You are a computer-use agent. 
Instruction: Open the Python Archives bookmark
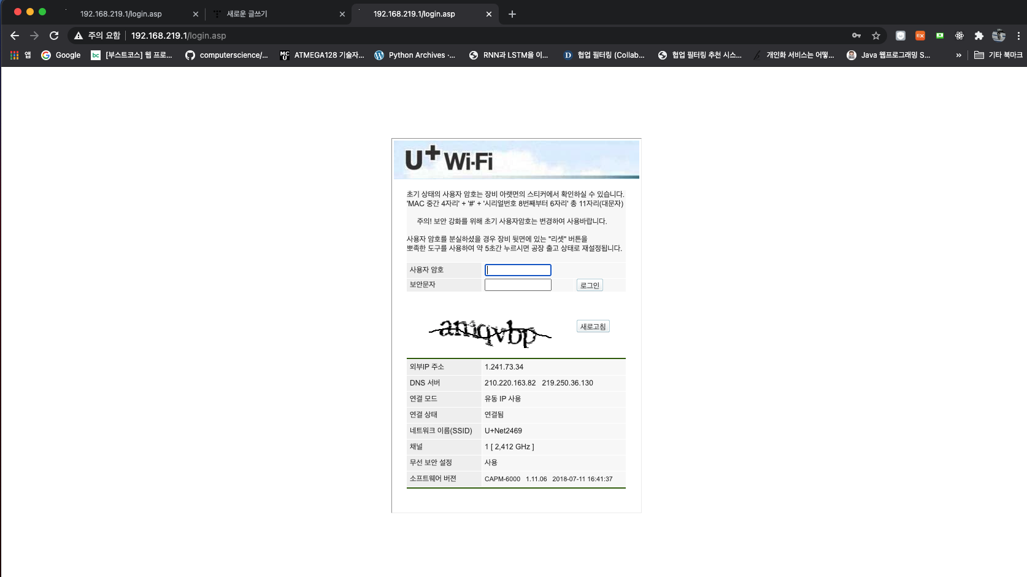(415, 55)
